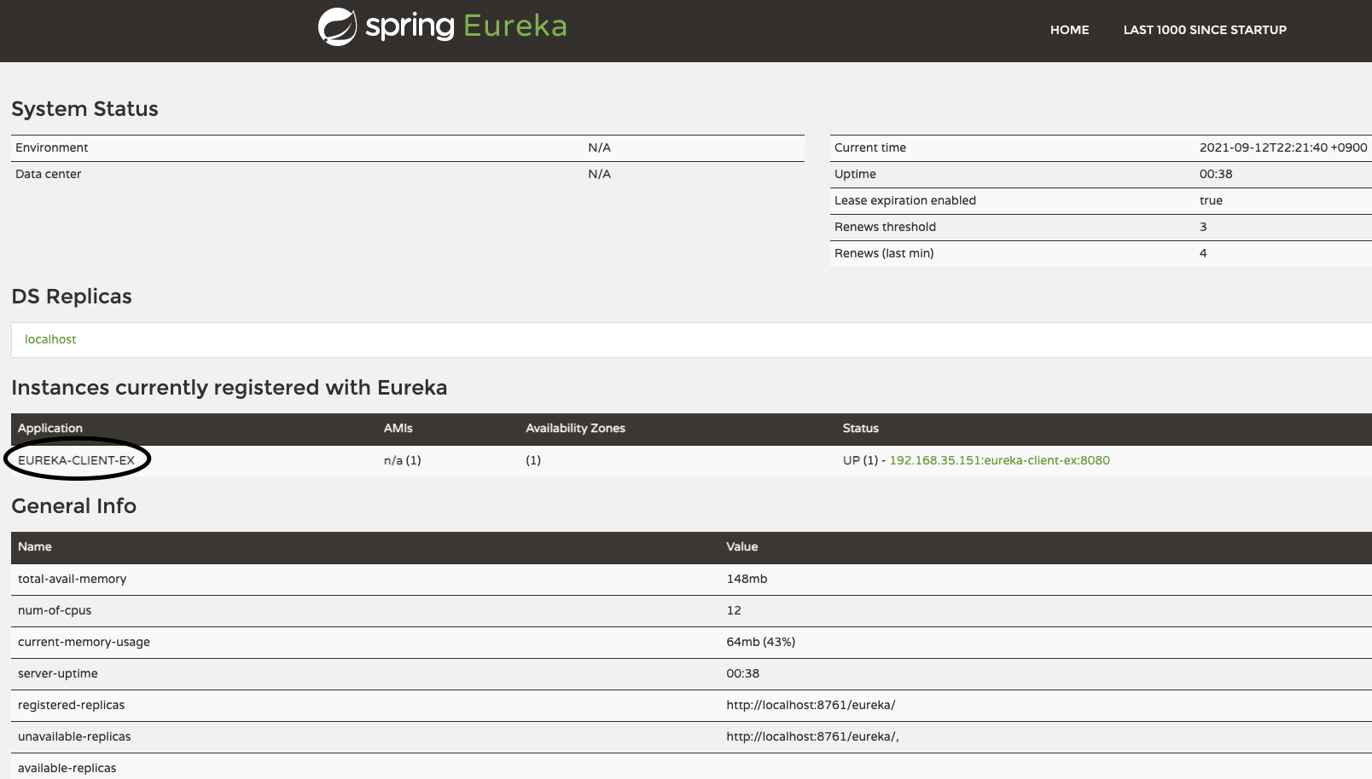Select the n/a (1) AMIs cell
Screen dimensions: 1372x779
tap(402, 460)
